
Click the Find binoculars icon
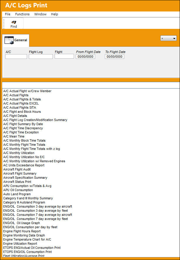pos(14,22)
